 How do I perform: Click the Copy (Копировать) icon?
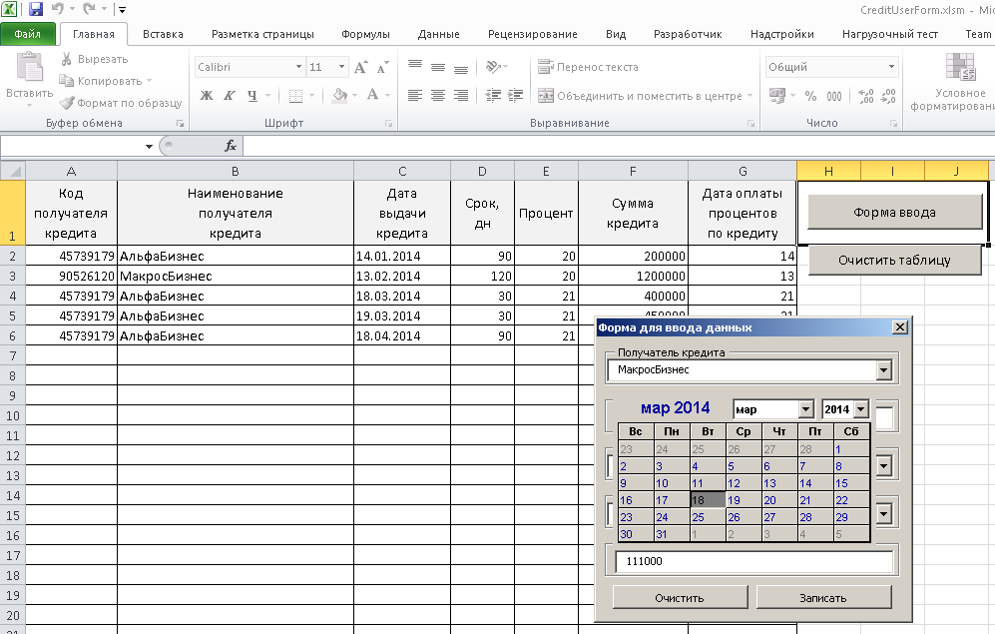pos(66,81)
